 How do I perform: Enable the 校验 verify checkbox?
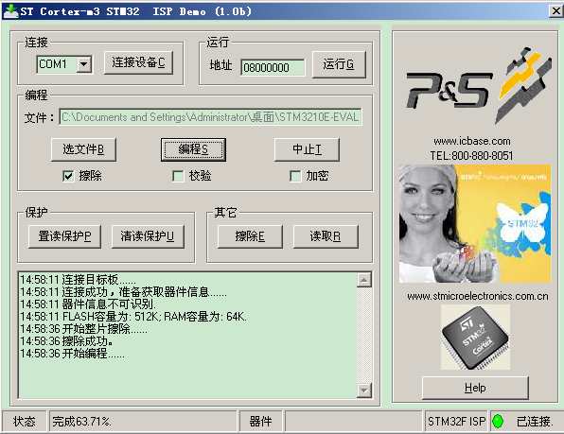tap(178, 176)
